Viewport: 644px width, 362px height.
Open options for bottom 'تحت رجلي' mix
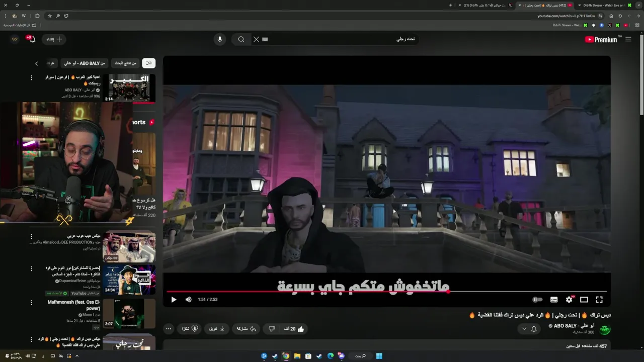click(x=31, y=340)
